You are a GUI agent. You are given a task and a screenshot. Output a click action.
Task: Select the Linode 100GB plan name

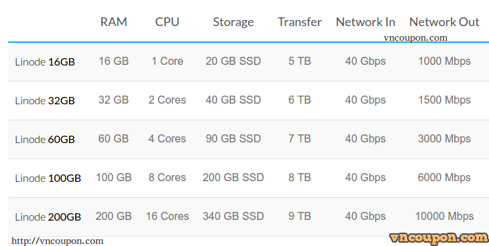48,178
